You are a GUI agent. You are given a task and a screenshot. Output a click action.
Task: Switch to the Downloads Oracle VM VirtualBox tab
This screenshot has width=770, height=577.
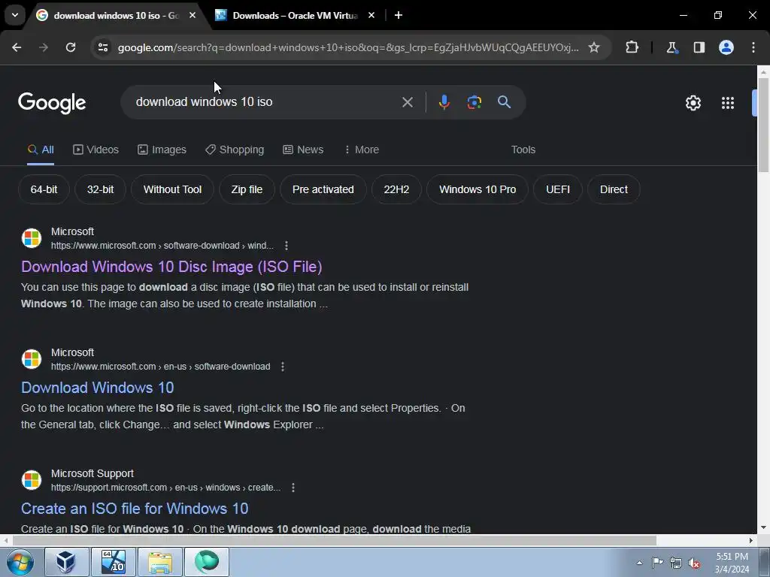[x=295, y=16]
